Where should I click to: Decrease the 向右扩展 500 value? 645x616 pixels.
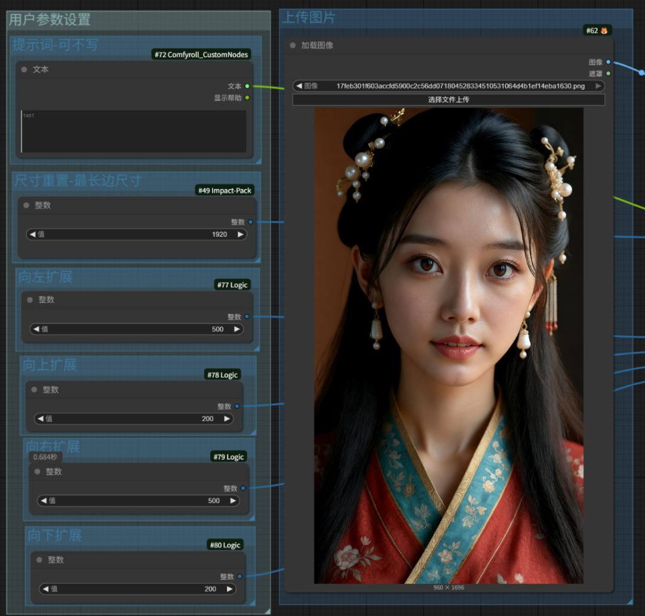(44, 500)
